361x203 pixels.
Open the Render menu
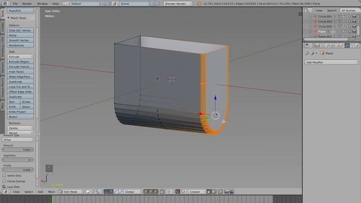27,4
